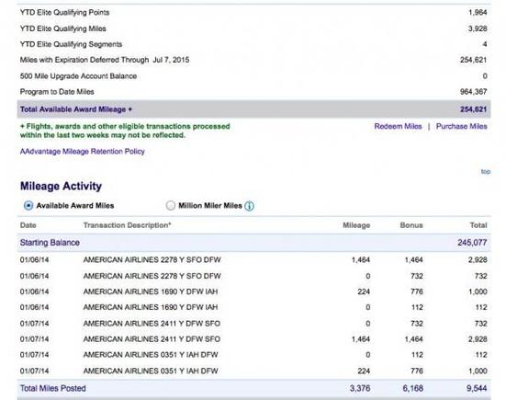The image size is (506, 400).
Task: Click 500 Mile Upgrade Account Balance label
Action: pyautogui.click(x=78, y=76)
